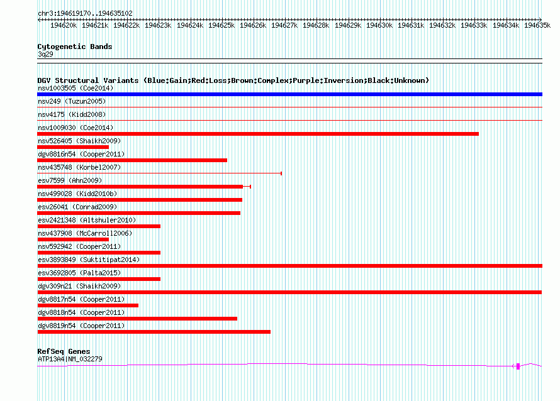
Task: Open dgv8819n54 (Cooper2011) variant label
Action: tap(81, 326)
